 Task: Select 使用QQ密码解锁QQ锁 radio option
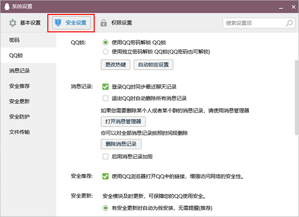106,42
